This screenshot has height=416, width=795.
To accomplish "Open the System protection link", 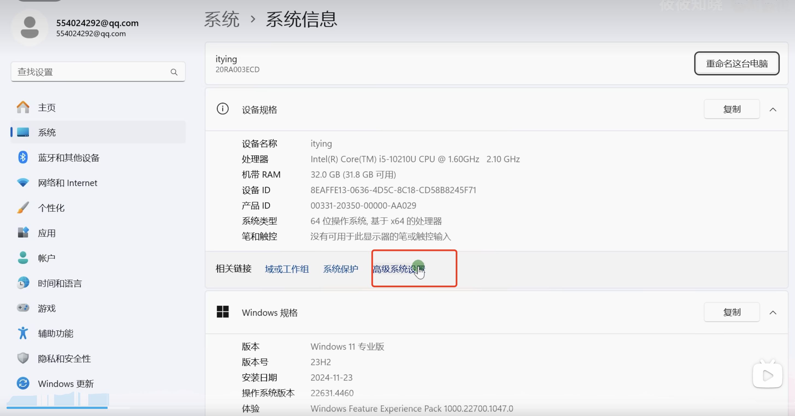I will [x=340, y=269].
